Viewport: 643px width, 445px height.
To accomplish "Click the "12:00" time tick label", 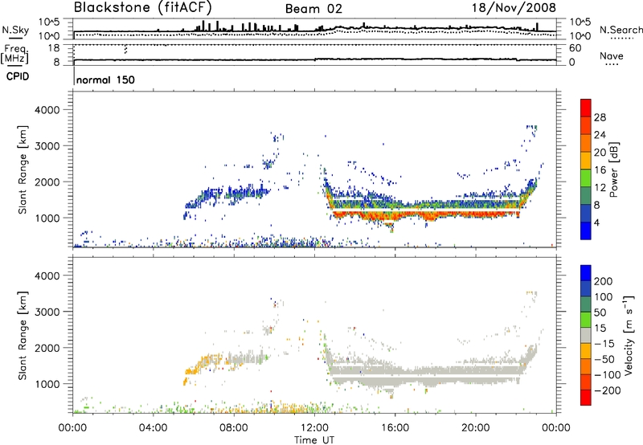I will [314, 428].
